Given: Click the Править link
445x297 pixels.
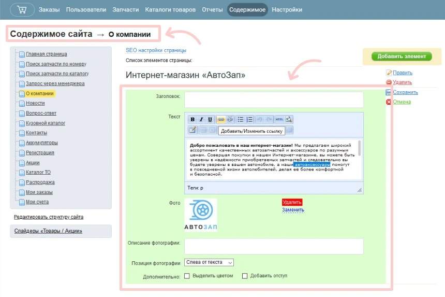Looking at the screenshot, I should coord(403,73).
